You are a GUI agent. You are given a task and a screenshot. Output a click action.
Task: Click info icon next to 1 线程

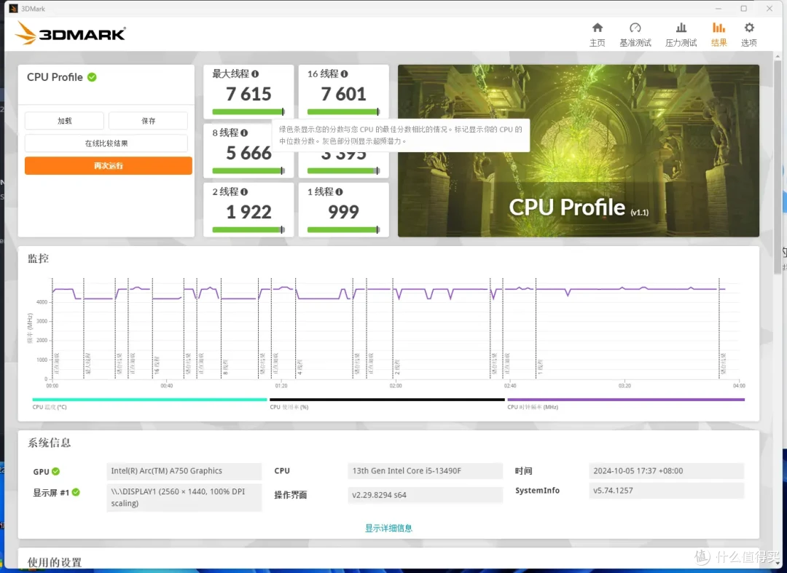[340, 191]
